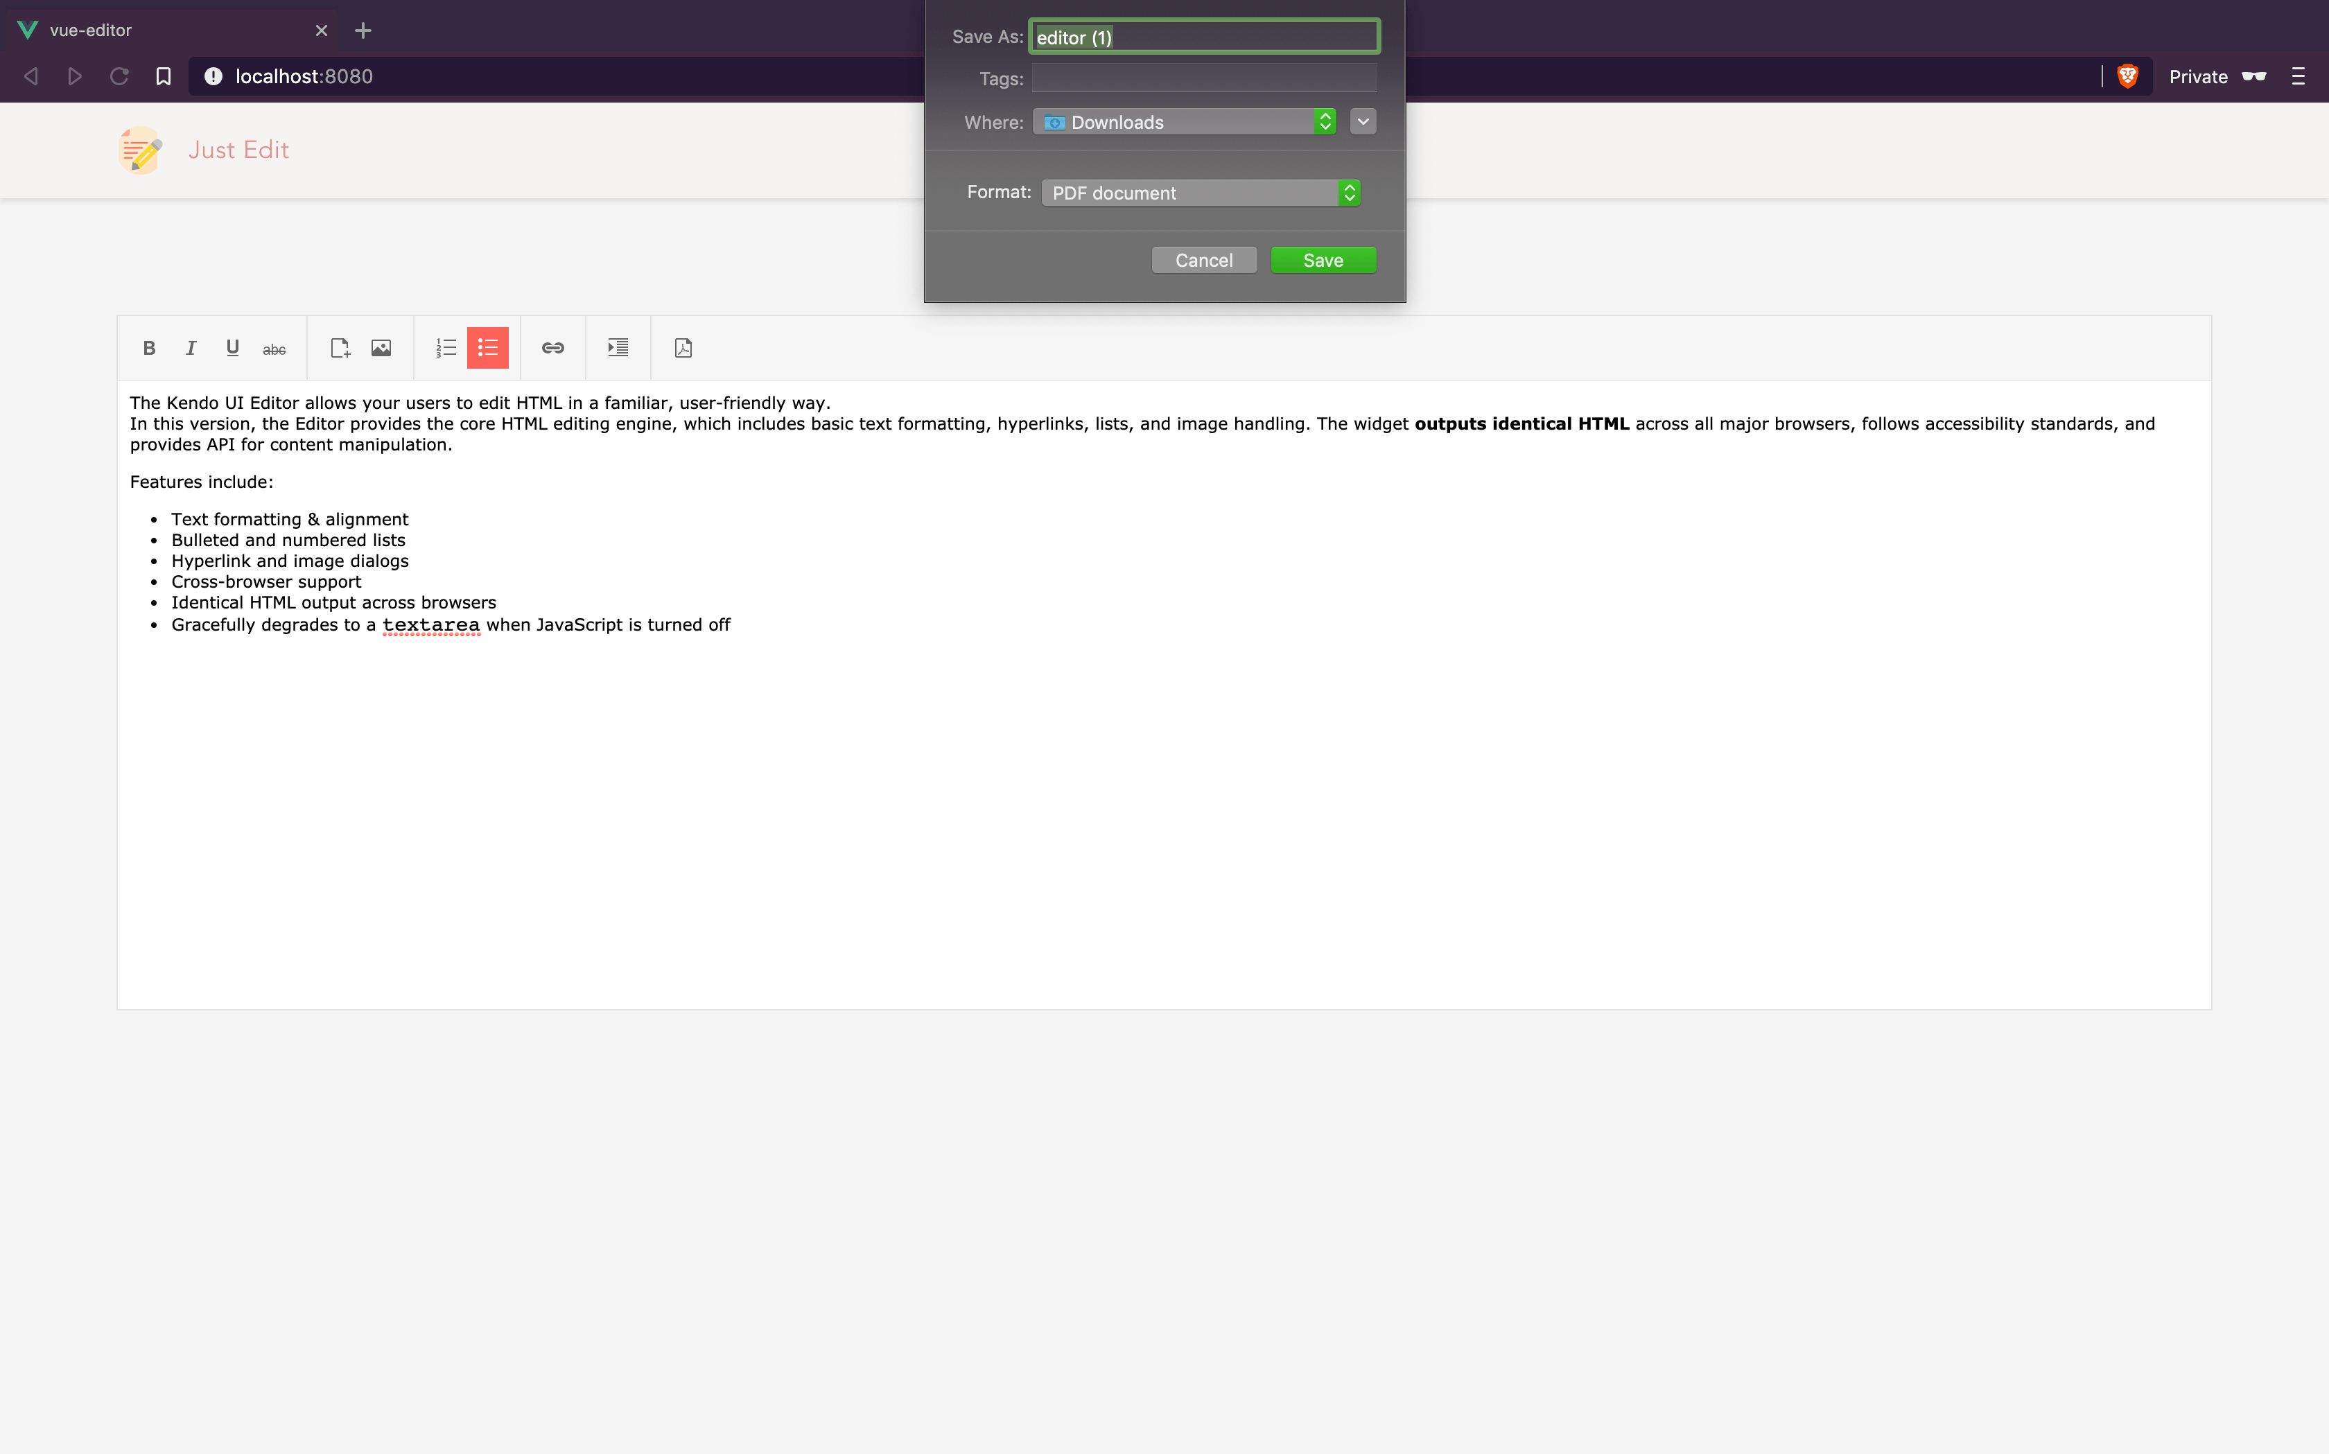This screenshot has width=2329, height=1454.
Task: Click the Save As filename field
Action: pos(1204,37)
